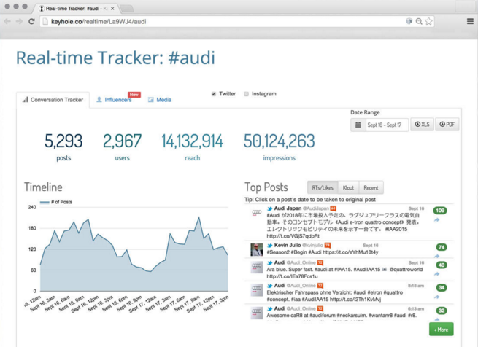
Task: Sort top posts by Klout
Action: tap(348, 187)
